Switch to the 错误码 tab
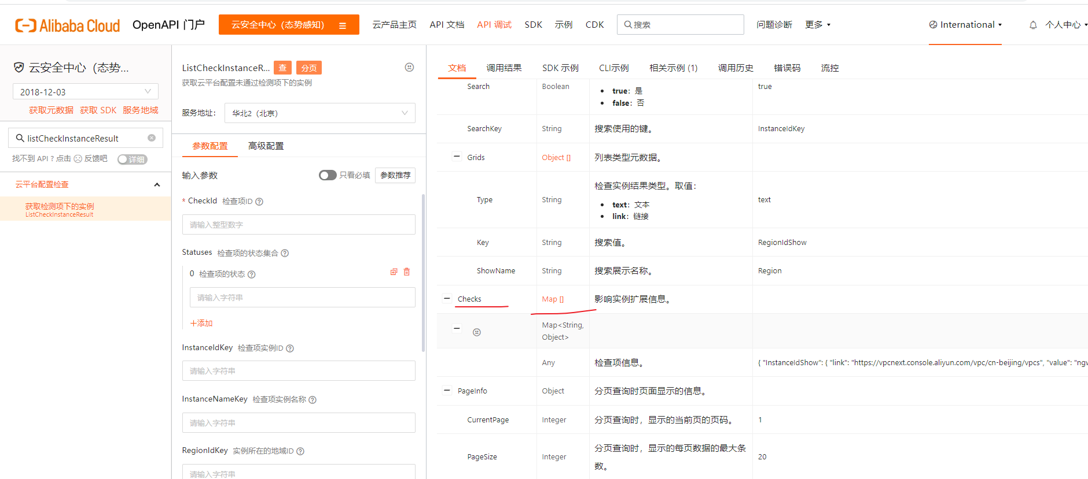This screenshot has width=1088, height=479. (x=787, y=68)
